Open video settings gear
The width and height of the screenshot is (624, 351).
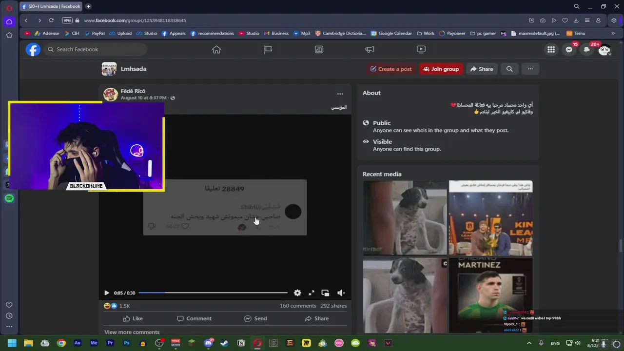click(x=297, y=293)
